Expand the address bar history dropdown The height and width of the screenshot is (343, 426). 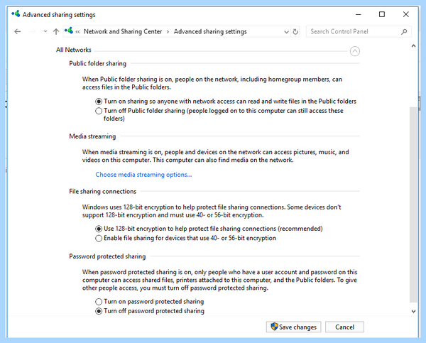286,32
